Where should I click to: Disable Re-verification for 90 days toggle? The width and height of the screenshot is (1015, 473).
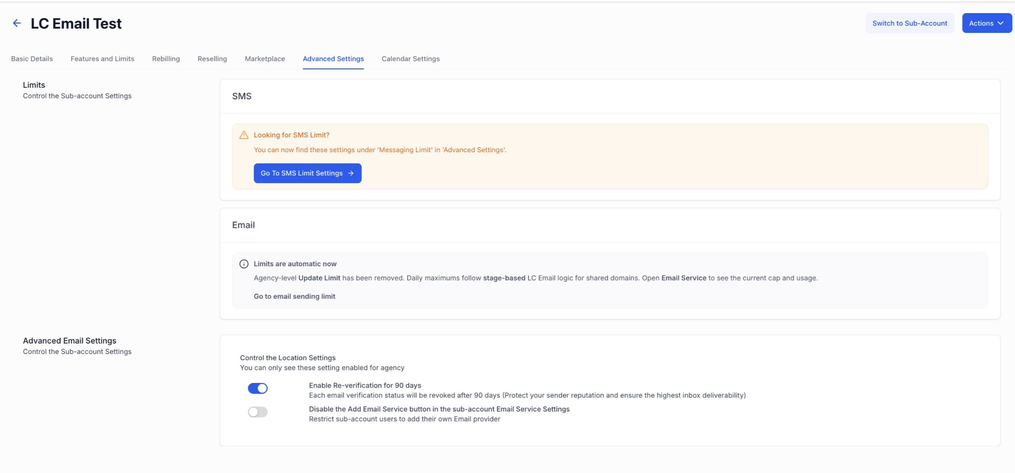coord(258,388)
